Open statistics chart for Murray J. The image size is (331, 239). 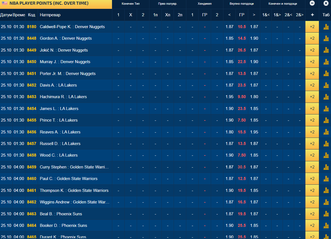[x=326, y=62]
